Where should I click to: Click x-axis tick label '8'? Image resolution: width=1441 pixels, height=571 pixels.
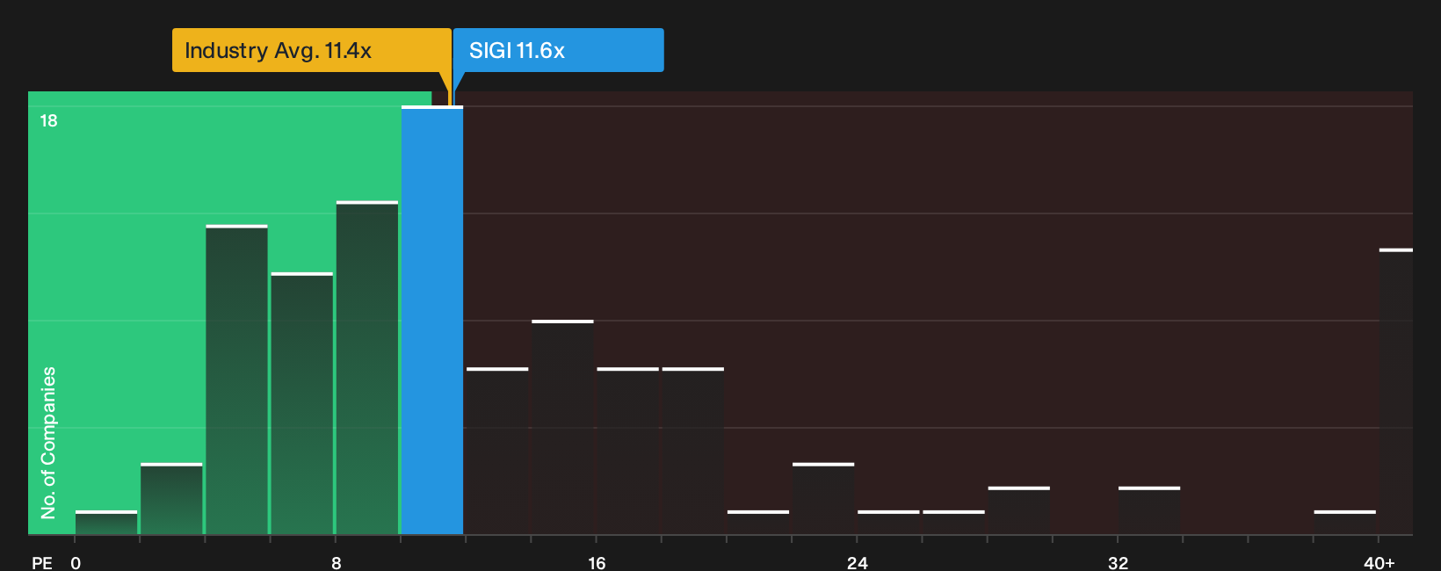tap(337, 563)
